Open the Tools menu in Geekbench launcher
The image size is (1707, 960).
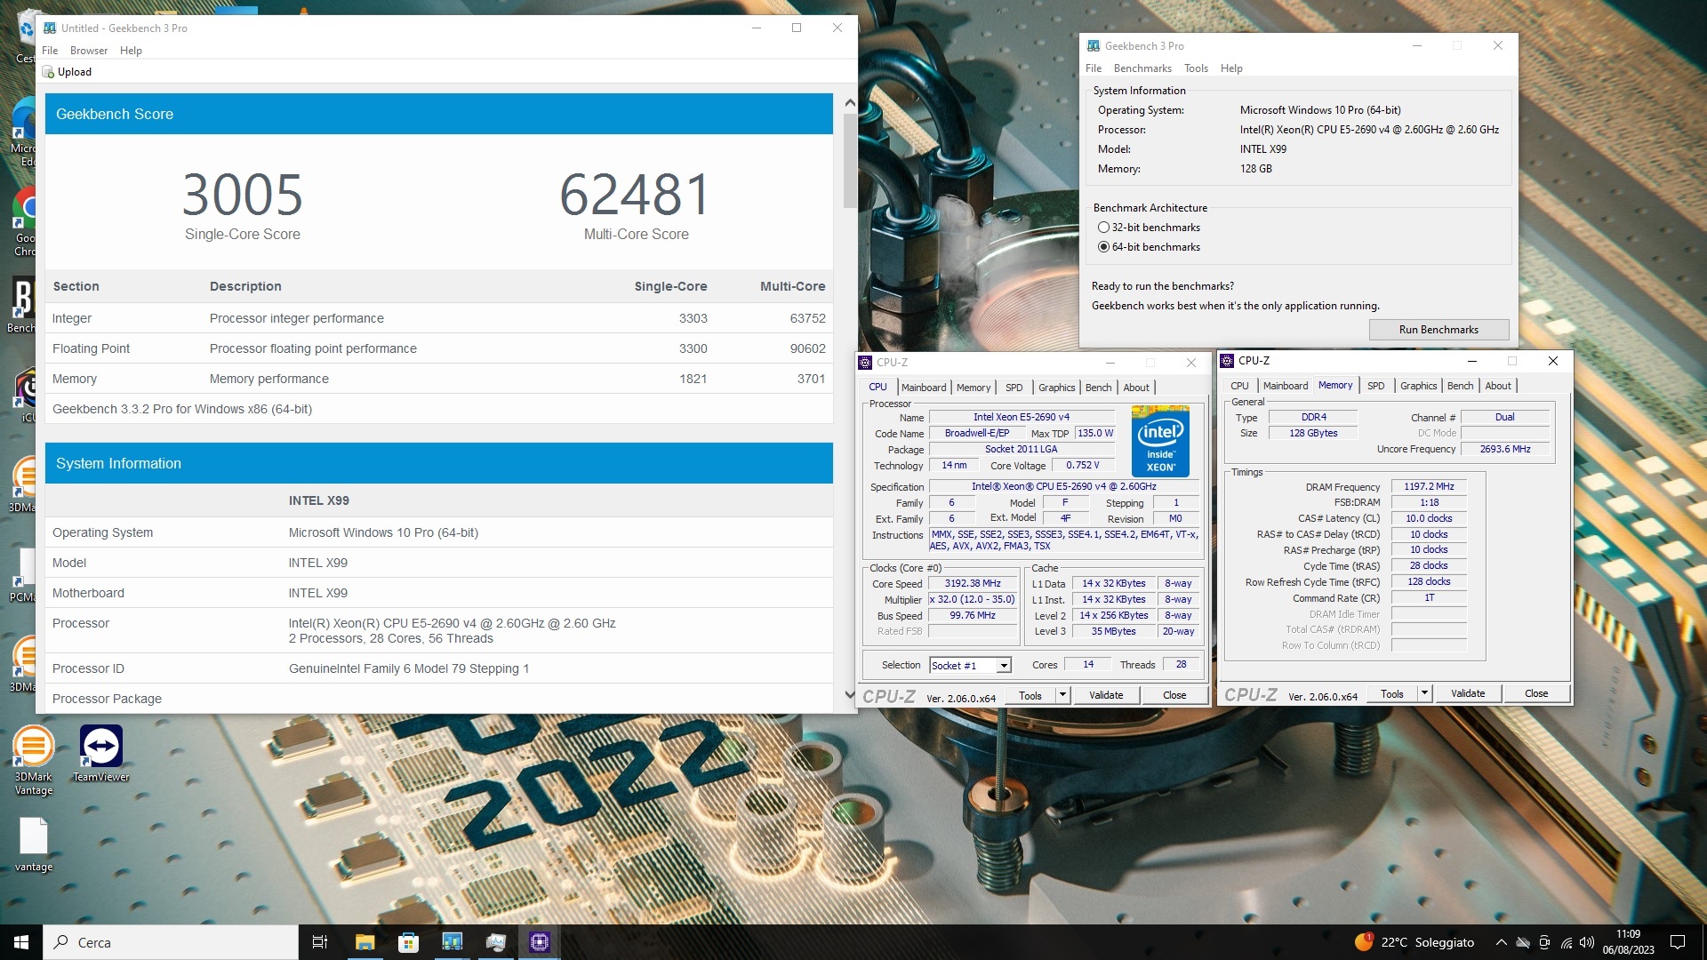point(1196,68)
